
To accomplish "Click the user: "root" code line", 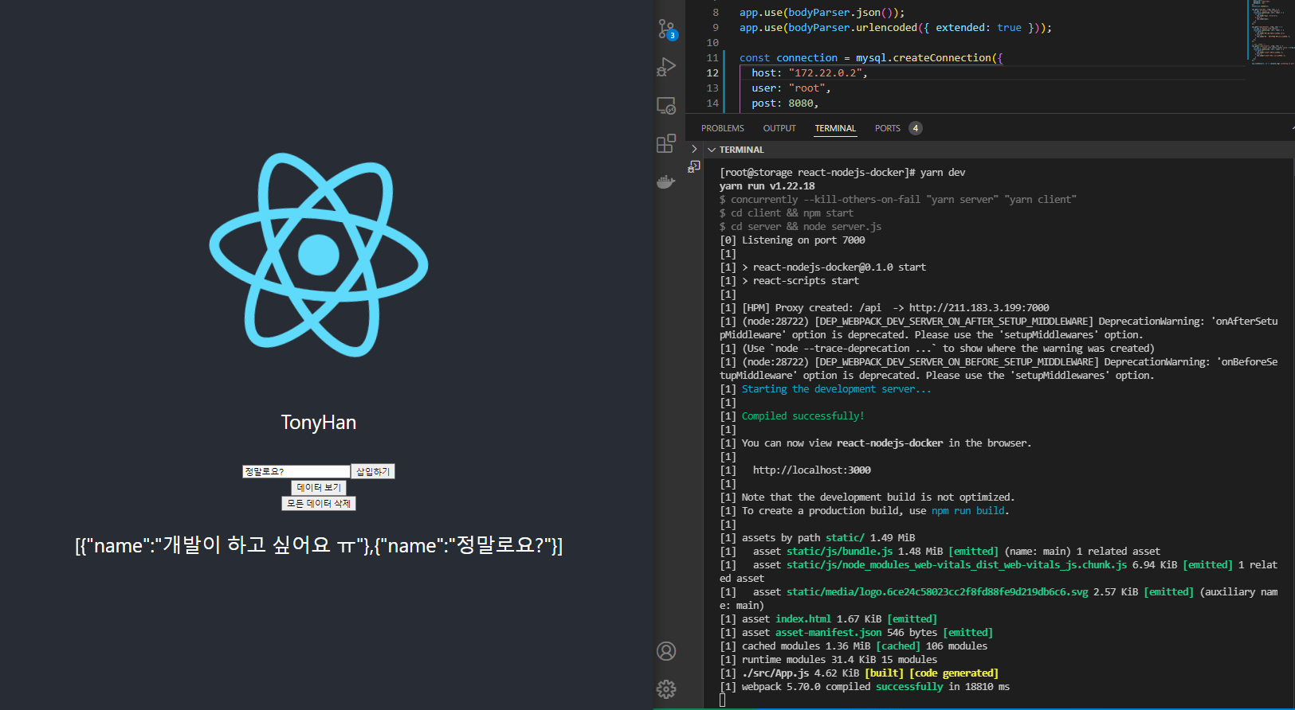I will pos(791,88).
